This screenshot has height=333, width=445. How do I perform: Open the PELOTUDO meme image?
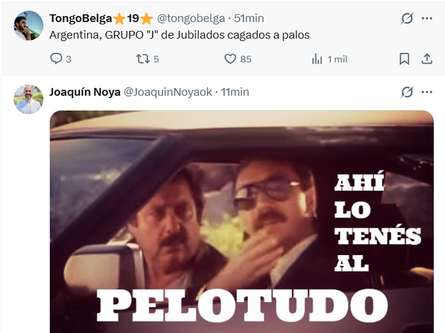point(242,222)
